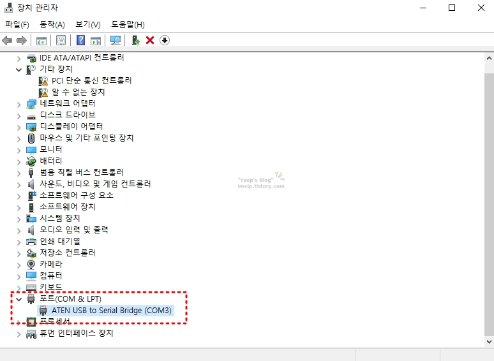Click the down-arrow disable device icon

pyautogui.click(x=165, y=40)
